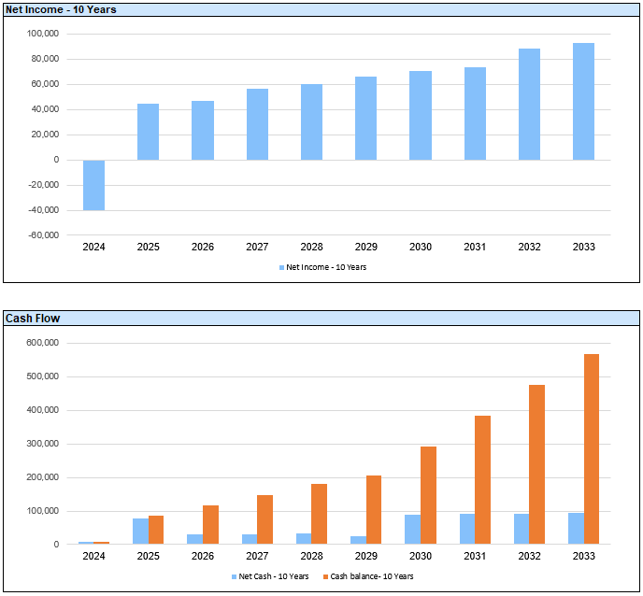643x596 pixels.
Task: Select the 'Cash balance- 10 Years' legend text
Action: (x=371, y=576)
